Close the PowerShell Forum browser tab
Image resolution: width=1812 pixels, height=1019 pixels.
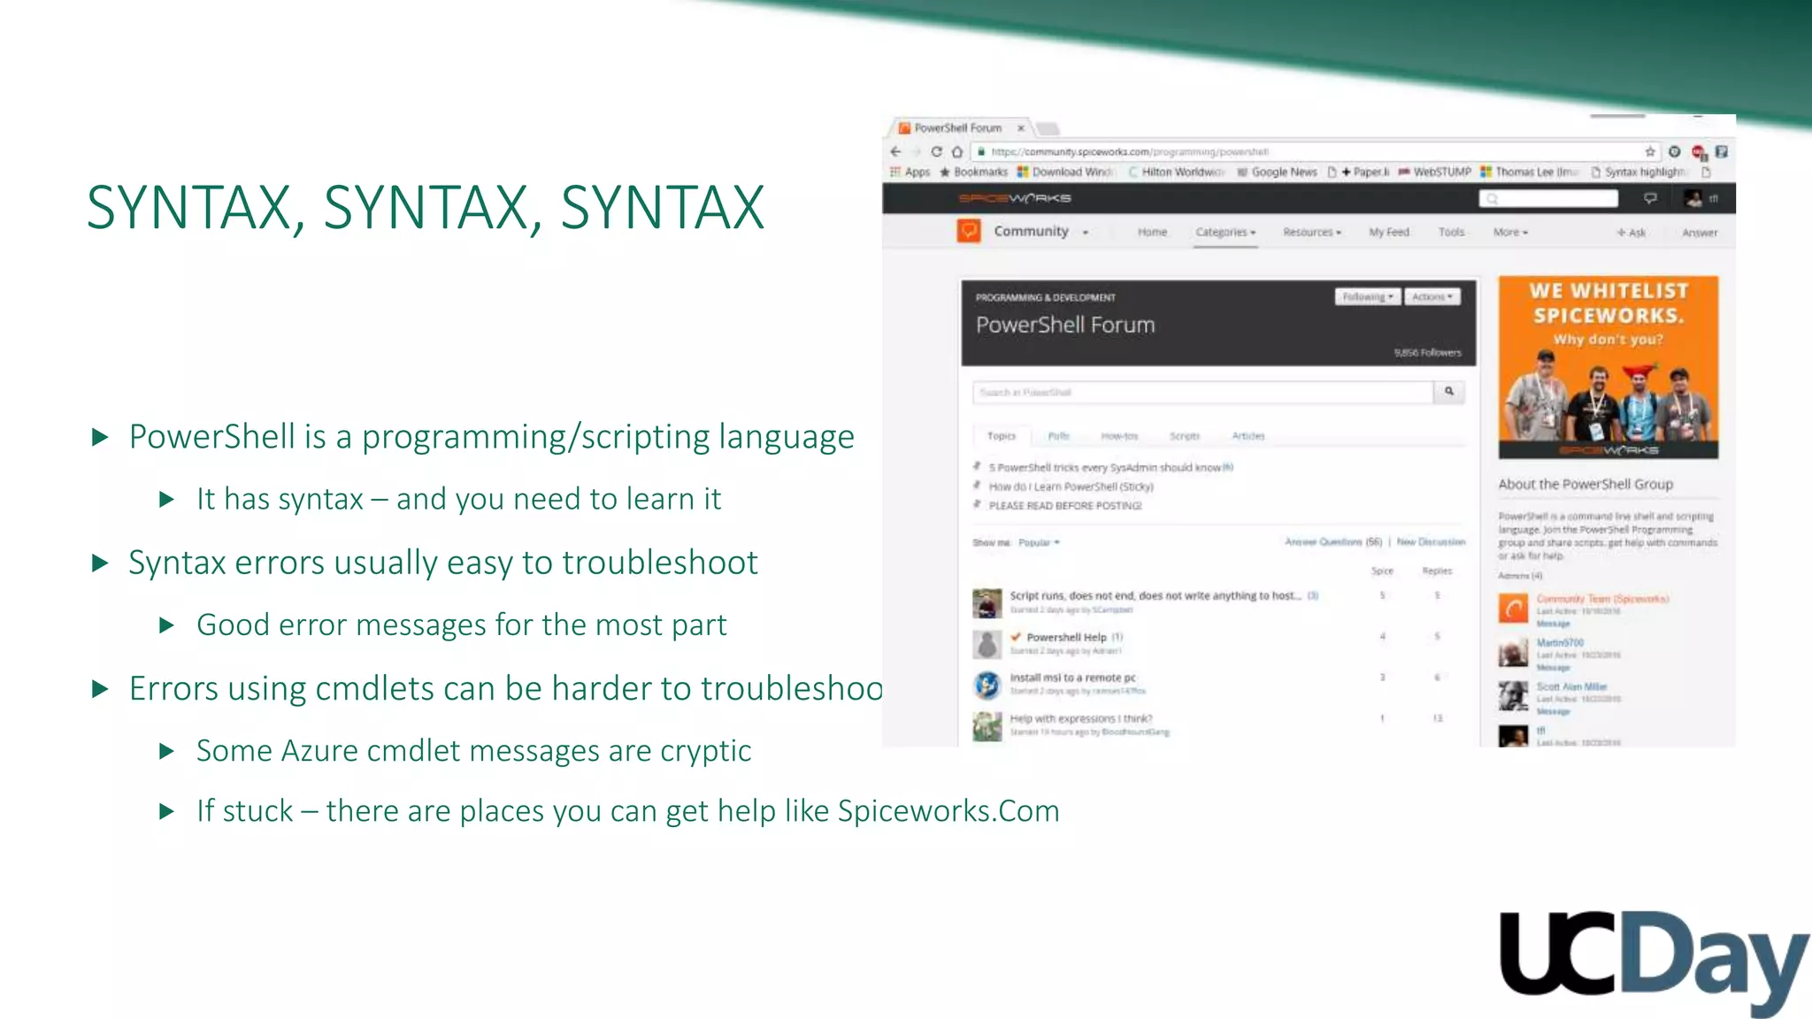pos(1020,127)
